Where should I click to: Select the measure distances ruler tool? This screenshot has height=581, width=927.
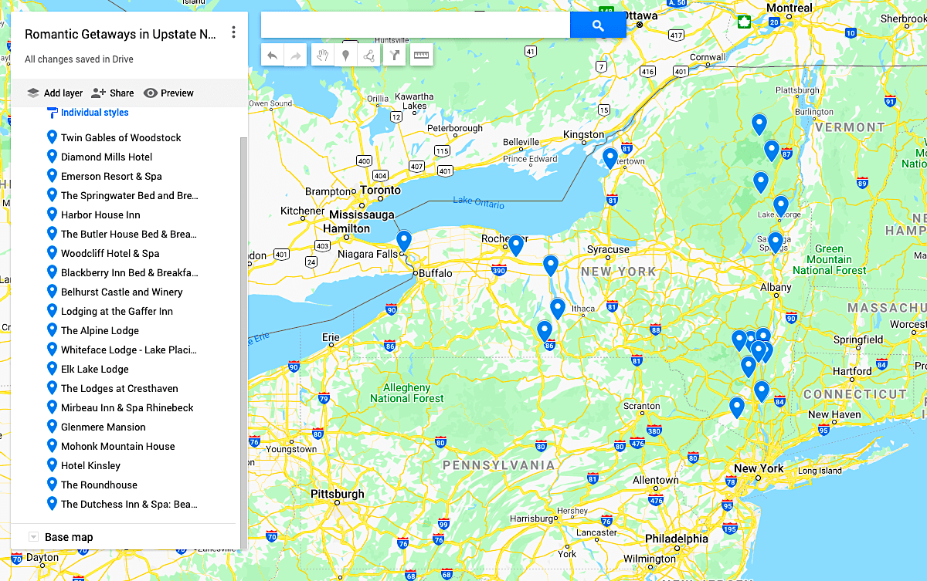pyautogui.click(x=421, y=56)
